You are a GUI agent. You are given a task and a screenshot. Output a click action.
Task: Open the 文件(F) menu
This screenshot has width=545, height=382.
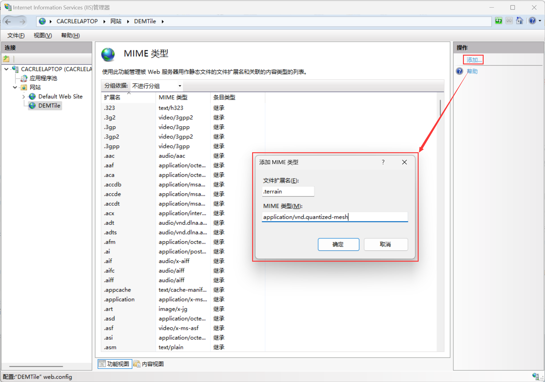16,36
